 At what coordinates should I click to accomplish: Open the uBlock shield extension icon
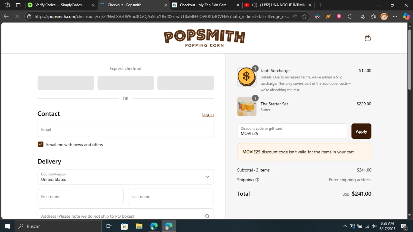pos(339,17)
